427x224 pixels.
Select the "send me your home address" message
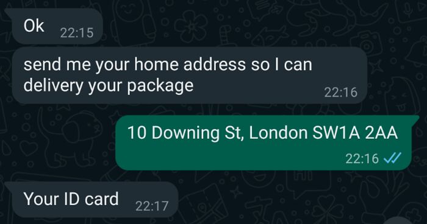190,75
